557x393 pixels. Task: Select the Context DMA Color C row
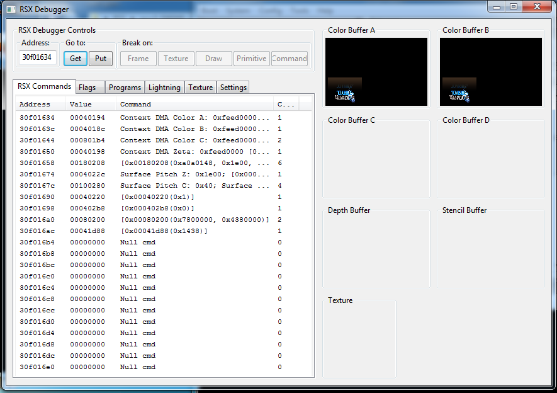click(x=164, y=140)
